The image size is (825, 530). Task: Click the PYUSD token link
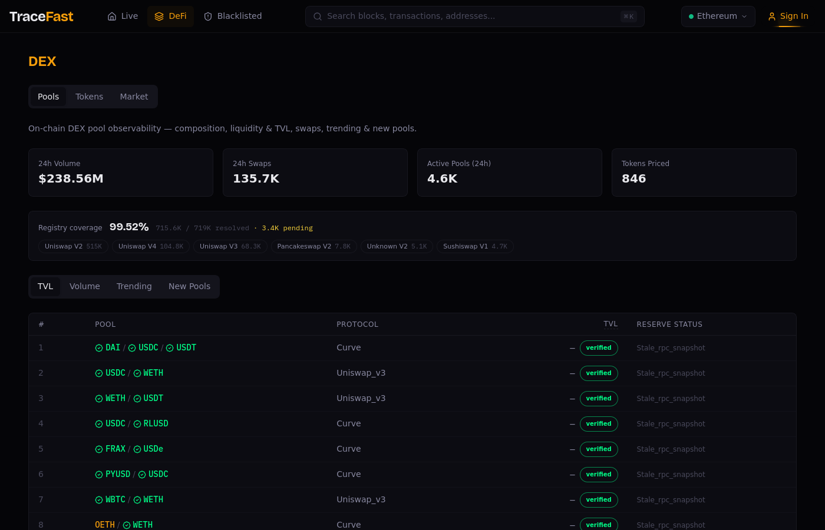(118, 475)
